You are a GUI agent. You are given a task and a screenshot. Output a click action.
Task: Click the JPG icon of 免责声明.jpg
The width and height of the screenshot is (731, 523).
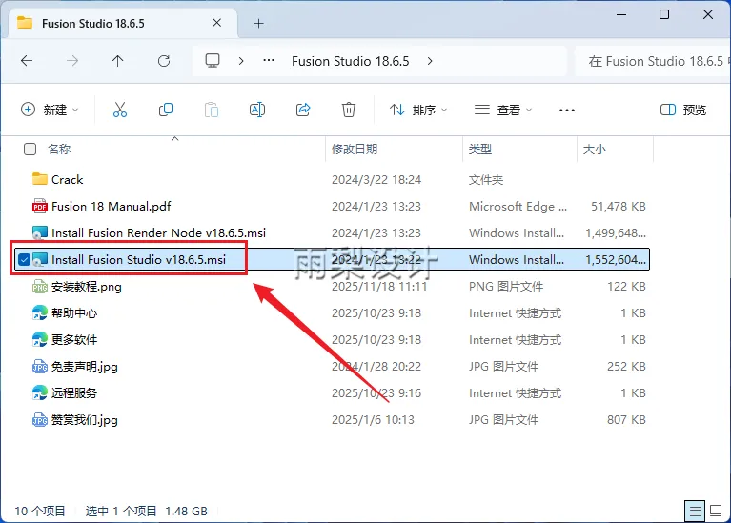[x=40, y=367]
